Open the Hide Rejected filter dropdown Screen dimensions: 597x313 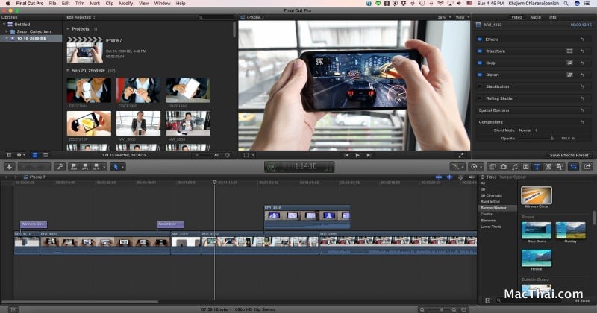80,17
